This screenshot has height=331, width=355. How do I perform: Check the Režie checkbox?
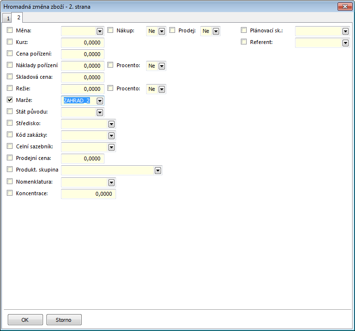pyautogui.click(x=10, y=88)
